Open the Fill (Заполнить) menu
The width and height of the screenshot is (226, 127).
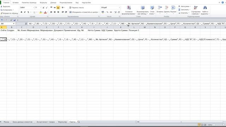click(184, 10)
